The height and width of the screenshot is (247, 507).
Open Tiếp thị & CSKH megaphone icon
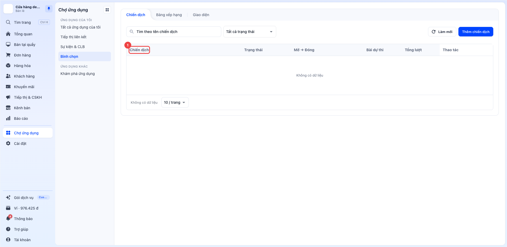tap(8, 97)
